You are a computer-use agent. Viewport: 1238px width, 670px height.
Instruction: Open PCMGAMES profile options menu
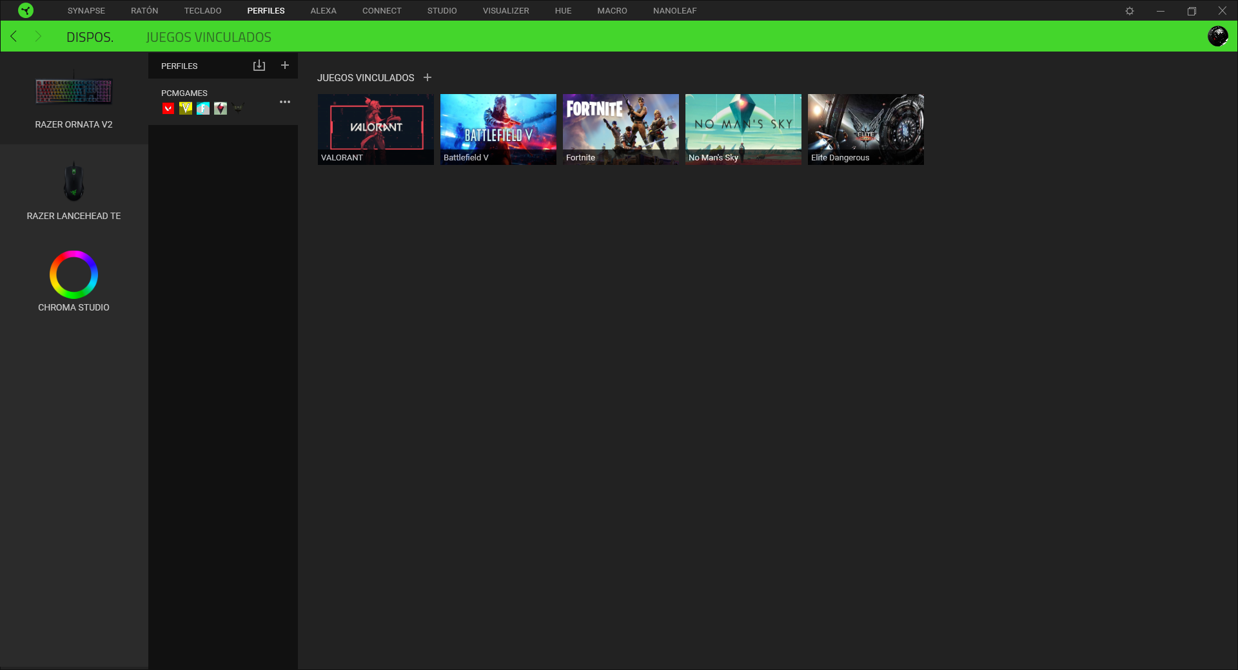(285, 102)
